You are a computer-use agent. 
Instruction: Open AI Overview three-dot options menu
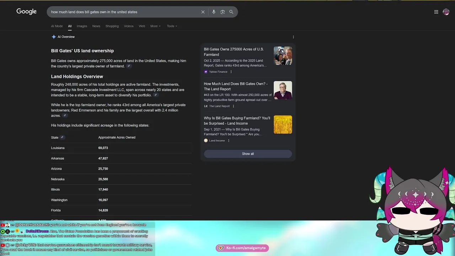tap(293, 37)
